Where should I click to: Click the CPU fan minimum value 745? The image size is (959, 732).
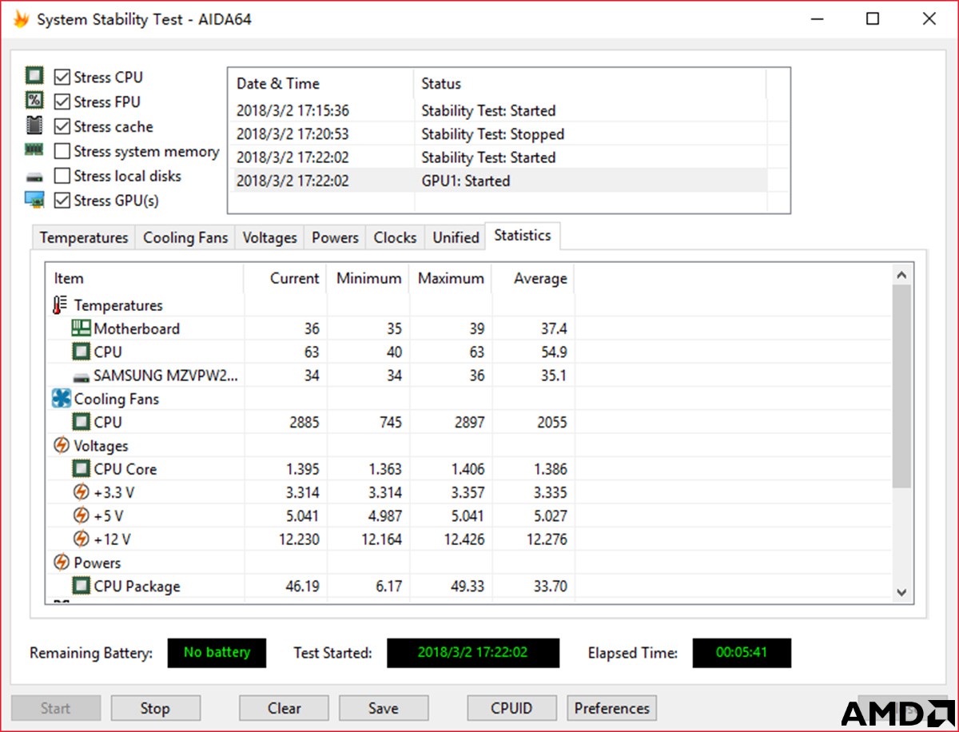(x=390, y=422)
